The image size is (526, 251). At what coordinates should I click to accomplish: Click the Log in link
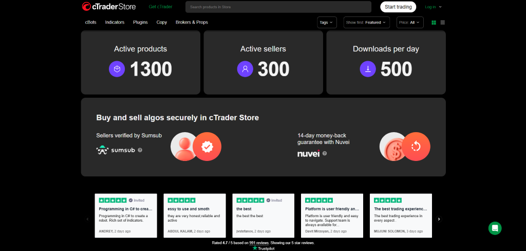[x=430, y=7]
